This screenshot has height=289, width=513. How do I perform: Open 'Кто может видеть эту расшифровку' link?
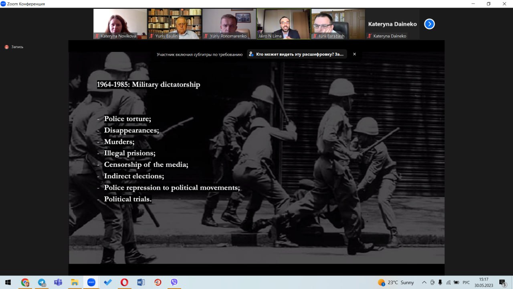pos(297,54)
